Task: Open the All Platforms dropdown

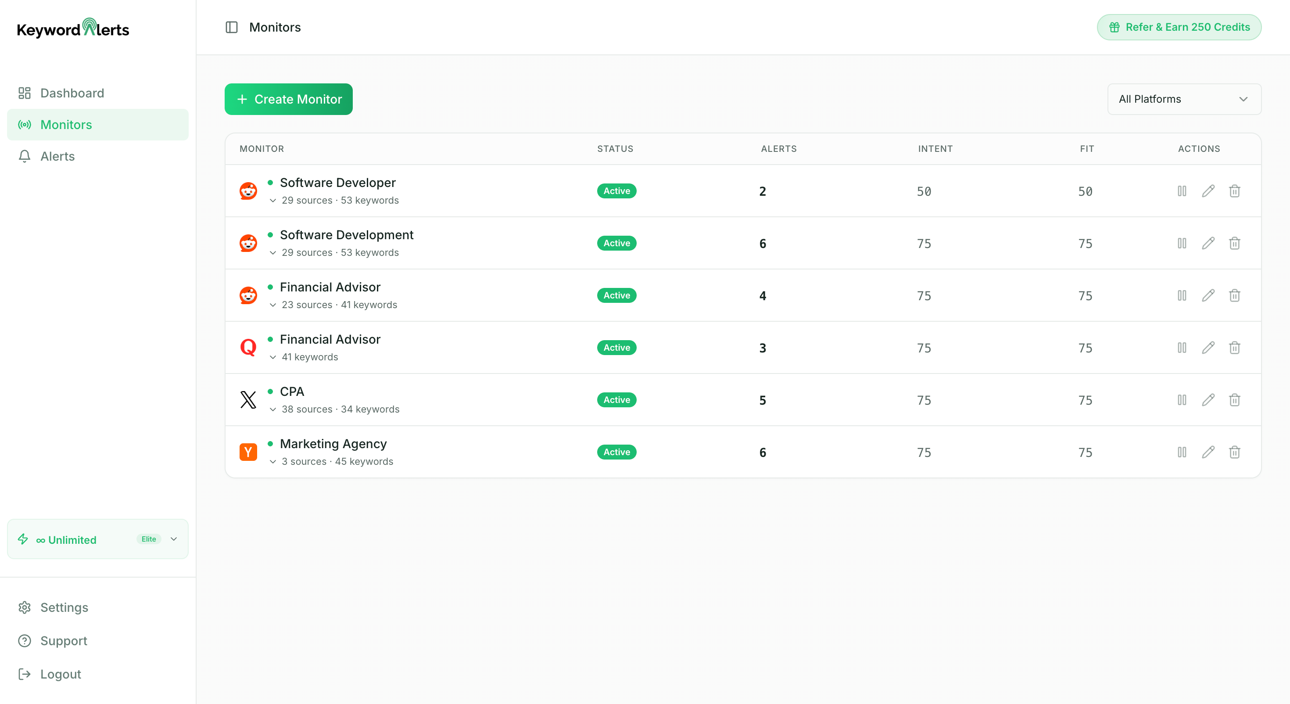Action: coord(1183,99)
